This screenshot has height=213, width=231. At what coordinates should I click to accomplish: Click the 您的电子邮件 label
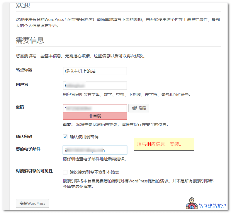[x=28, y=149]
